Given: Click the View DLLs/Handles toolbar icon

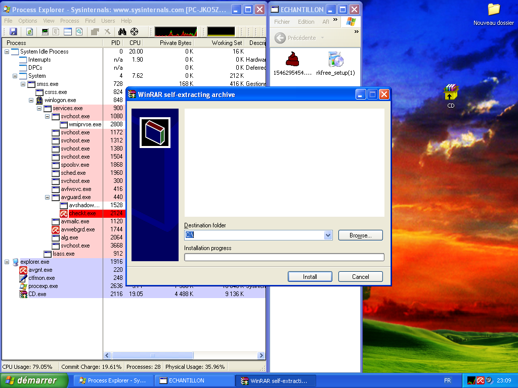Looking at the screenshot, I should click(79, 32).
